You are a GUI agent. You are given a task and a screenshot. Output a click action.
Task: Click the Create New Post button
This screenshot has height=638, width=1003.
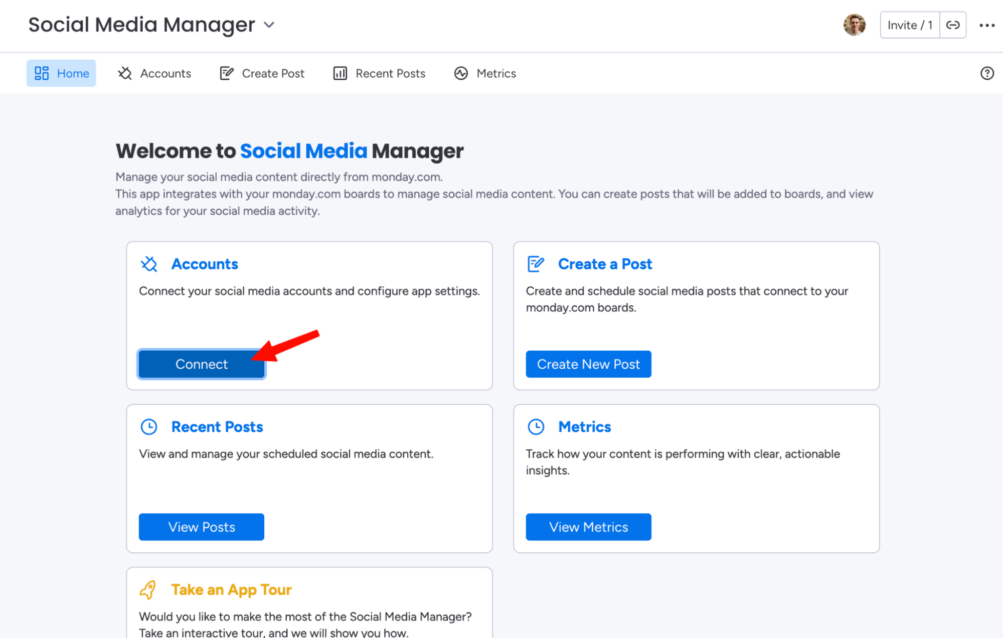588,364
